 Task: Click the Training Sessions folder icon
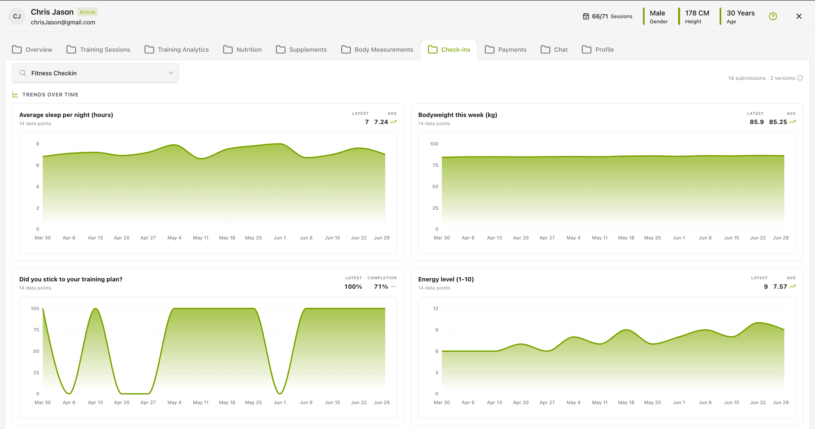[71, 50]
